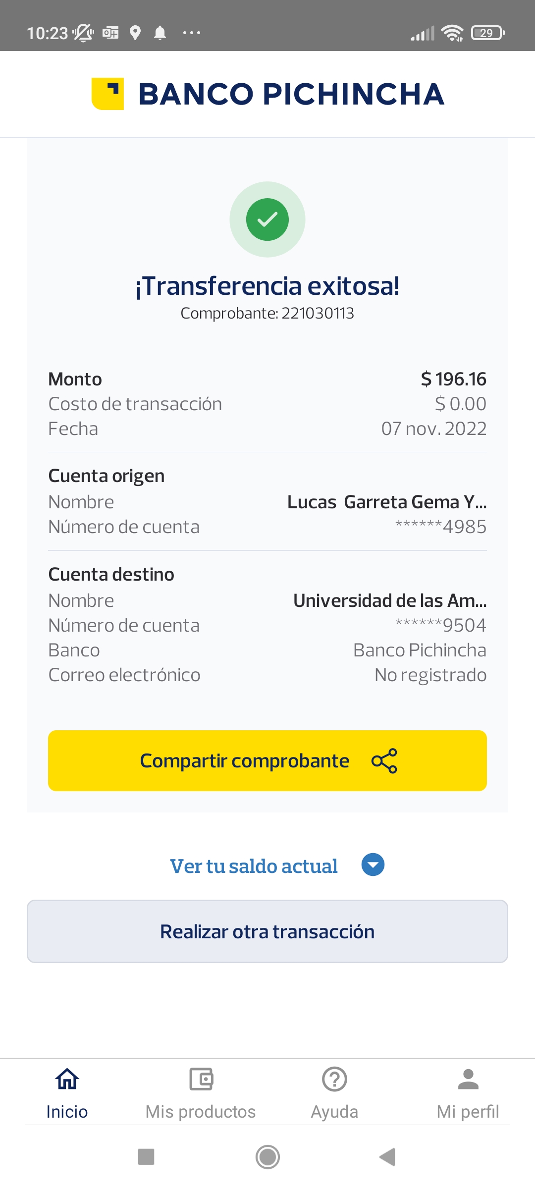The height and width of the screenshot is (1189, 535).
Task: Tap the Mis productos wallet icon
Action: [x=201, y=1079]
